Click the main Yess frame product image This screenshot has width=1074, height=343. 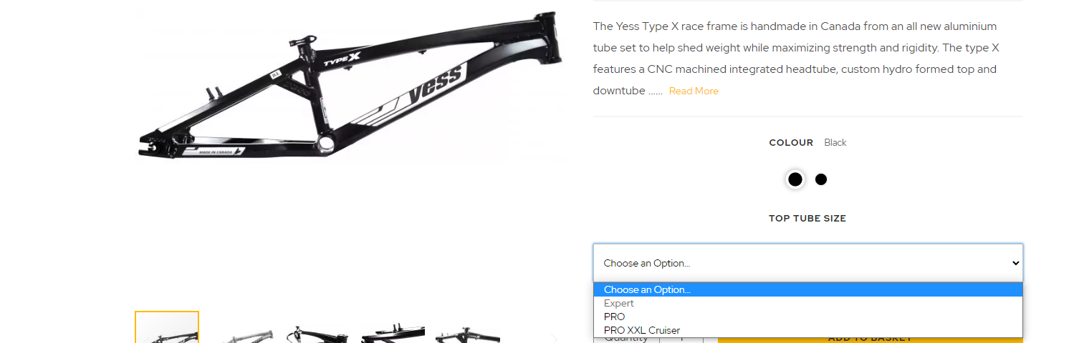pos(349,86)
